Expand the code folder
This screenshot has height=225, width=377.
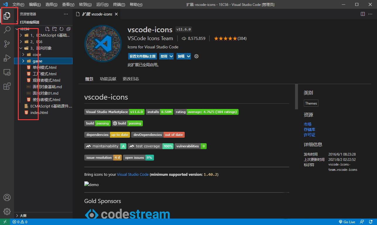coord(43,54)
